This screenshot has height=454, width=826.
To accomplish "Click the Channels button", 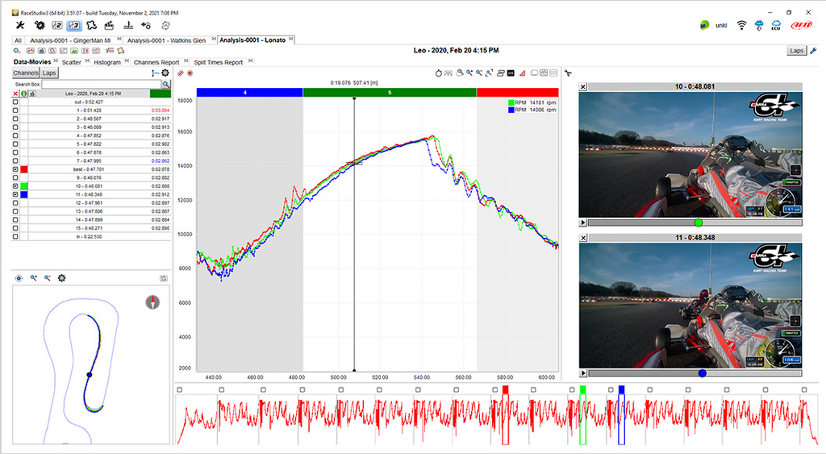I will click(x=26, y=73).
